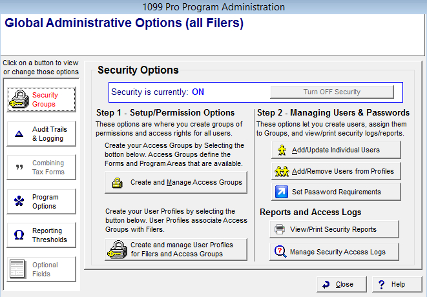
Task: Click the printer icon for Security Reports
Action: [280, 229]
